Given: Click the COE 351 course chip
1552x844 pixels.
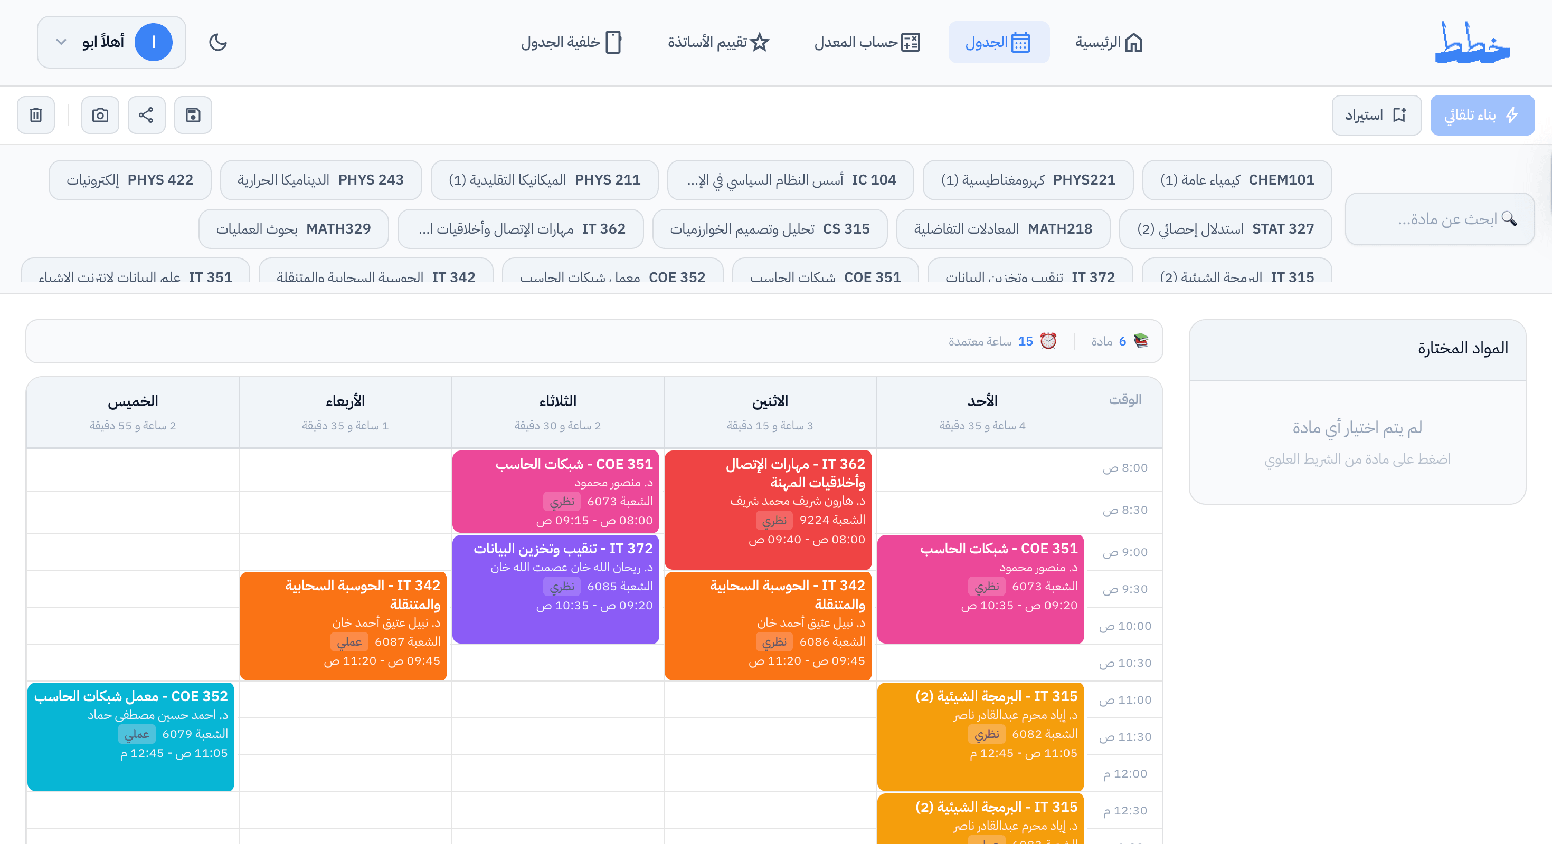Looking at the screenshot, I should click(826, 271).
